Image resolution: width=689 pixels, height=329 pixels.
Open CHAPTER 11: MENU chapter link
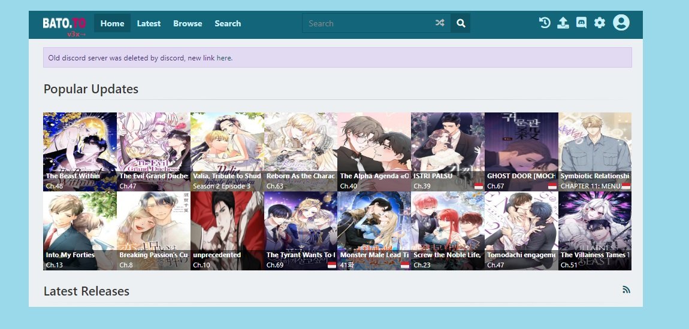tap(591, 186)
